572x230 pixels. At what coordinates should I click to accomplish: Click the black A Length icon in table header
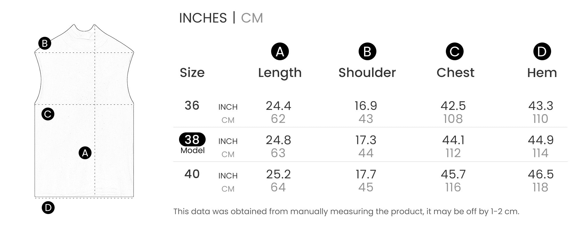tap(280, 52)
